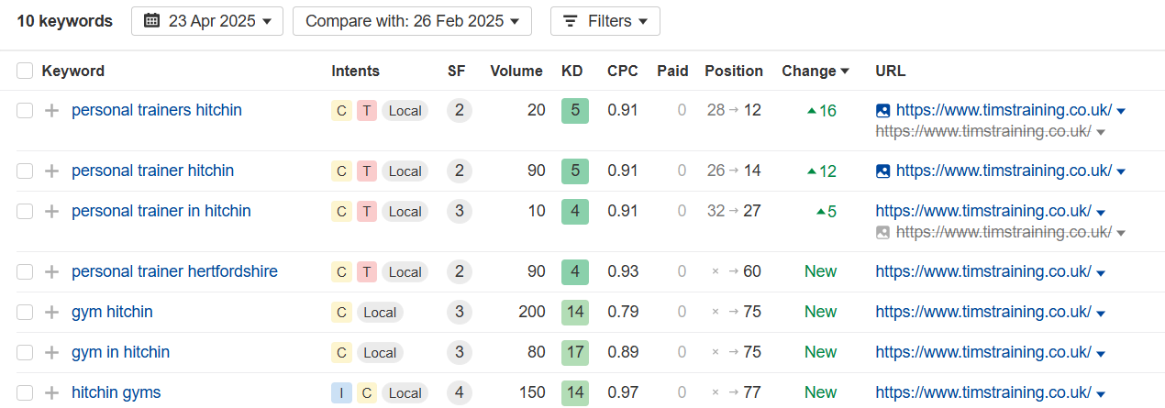Open the Filters menu button
This screenshot has width=1165, height=408.
[605, 20]
